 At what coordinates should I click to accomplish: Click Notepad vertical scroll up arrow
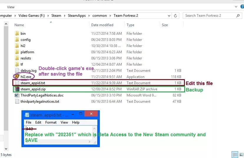94,129
